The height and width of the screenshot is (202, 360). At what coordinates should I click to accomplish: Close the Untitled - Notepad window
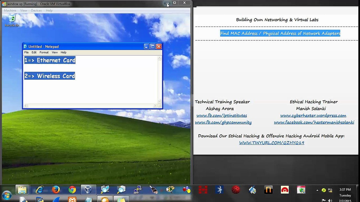click(159, 47)
